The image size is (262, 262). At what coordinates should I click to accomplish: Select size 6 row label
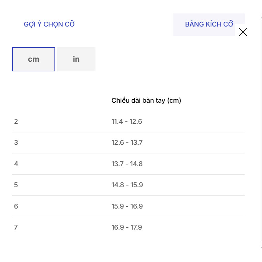(16, 206)
